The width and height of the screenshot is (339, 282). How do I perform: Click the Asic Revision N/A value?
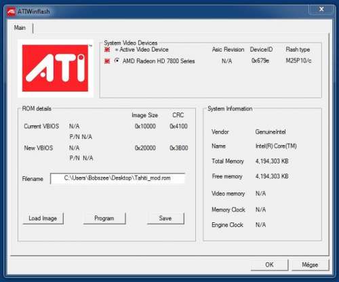(x=226, y=61)
